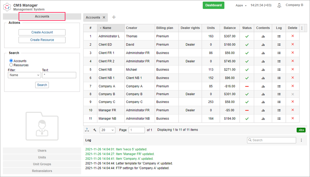Image resolution: width=310 pixels, height=177 pixels.
Task: Open the Retranslators sidebar section
Action: pyautogui.click(x=42, y=171)
